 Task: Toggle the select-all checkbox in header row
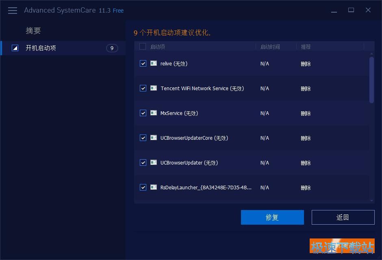143,46
